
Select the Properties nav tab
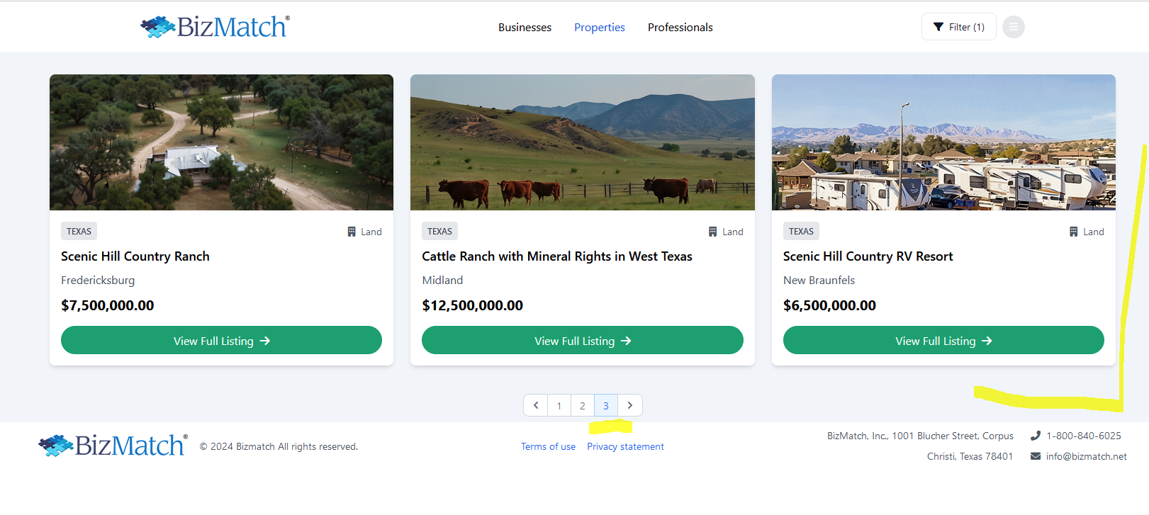pos(600,28)
